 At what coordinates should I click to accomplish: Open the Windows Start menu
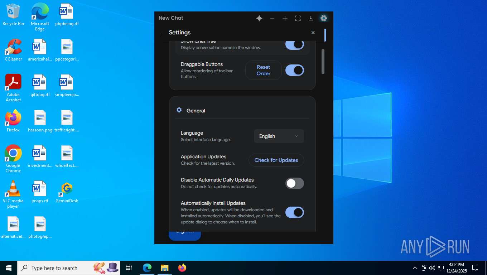click(9, 268)
